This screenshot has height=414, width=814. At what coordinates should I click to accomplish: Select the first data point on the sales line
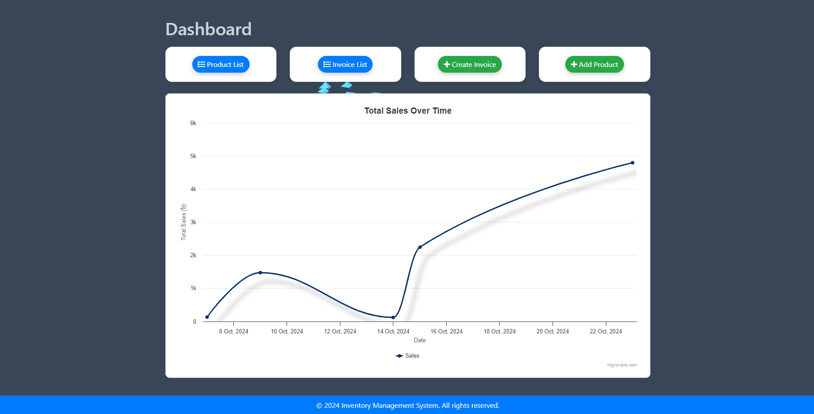[x=207, y=317]
